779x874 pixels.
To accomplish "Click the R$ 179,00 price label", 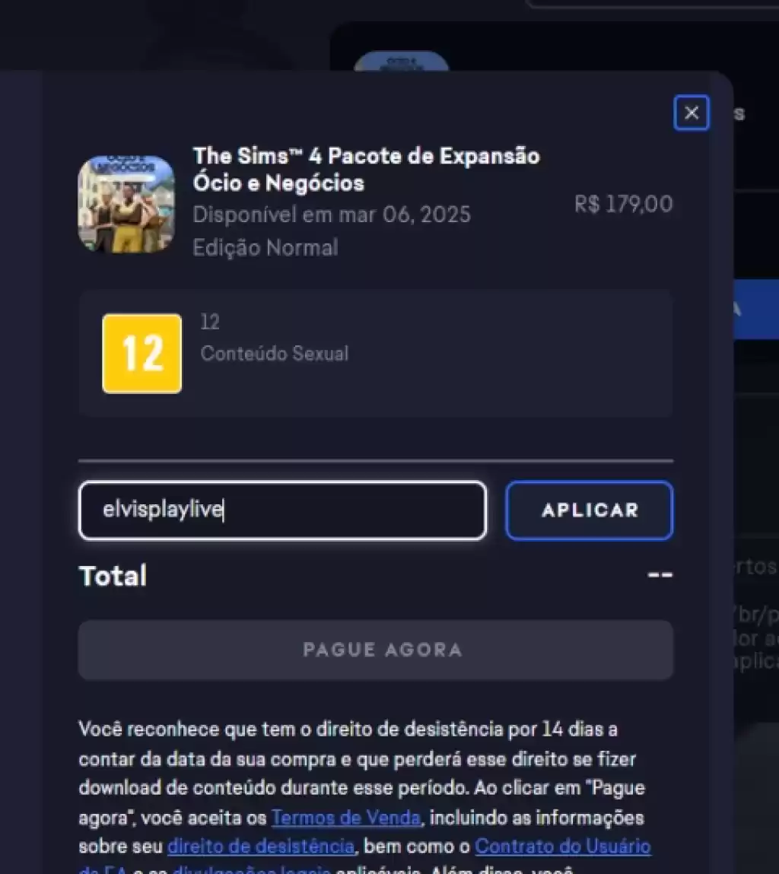I will (623, 204).
